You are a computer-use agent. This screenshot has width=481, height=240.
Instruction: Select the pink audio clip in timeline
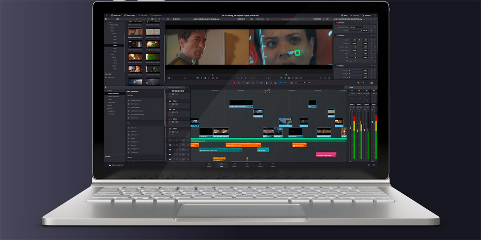click(326, 155)
